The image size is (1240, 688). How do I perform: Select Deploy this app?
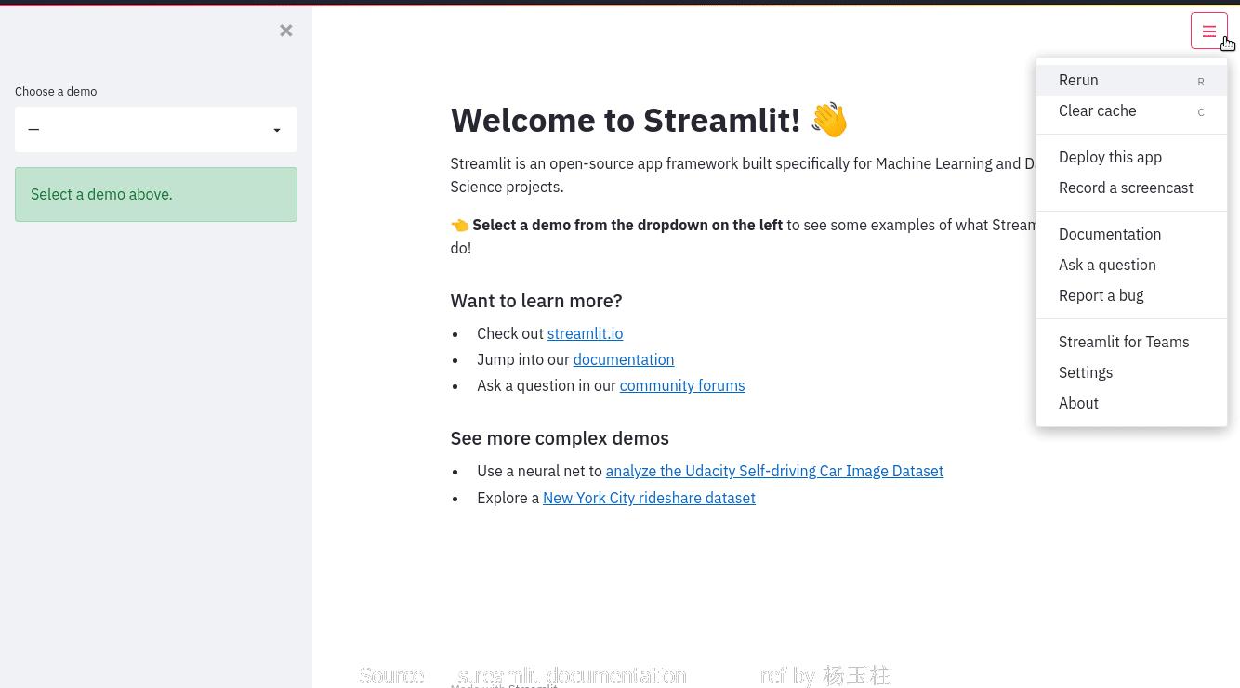point(1110,157)
